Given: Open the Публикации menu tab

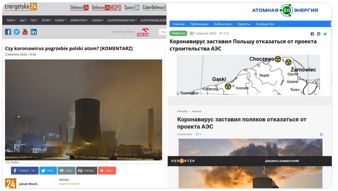Looking at the screenshot, I should pos(199,24).
